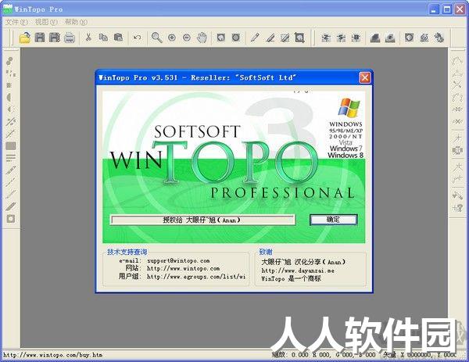The width and height of the screenshot is (469, 362).
Task: Click the http://www.egroups.com/list/wi user group text
Action: tap(196, 277)
